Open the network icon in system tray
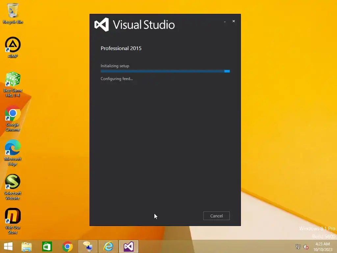This screenshot has height=253, width=337. point(298,246)
